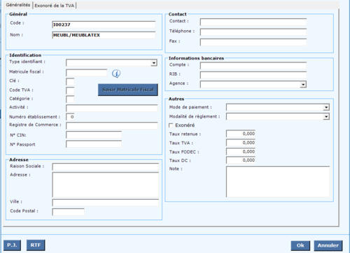The width and height of the screenshot is (350, 253).
Task: Open the Exonoré de la TVA tab
Action: pyautogui.click(x=55, y=6)
